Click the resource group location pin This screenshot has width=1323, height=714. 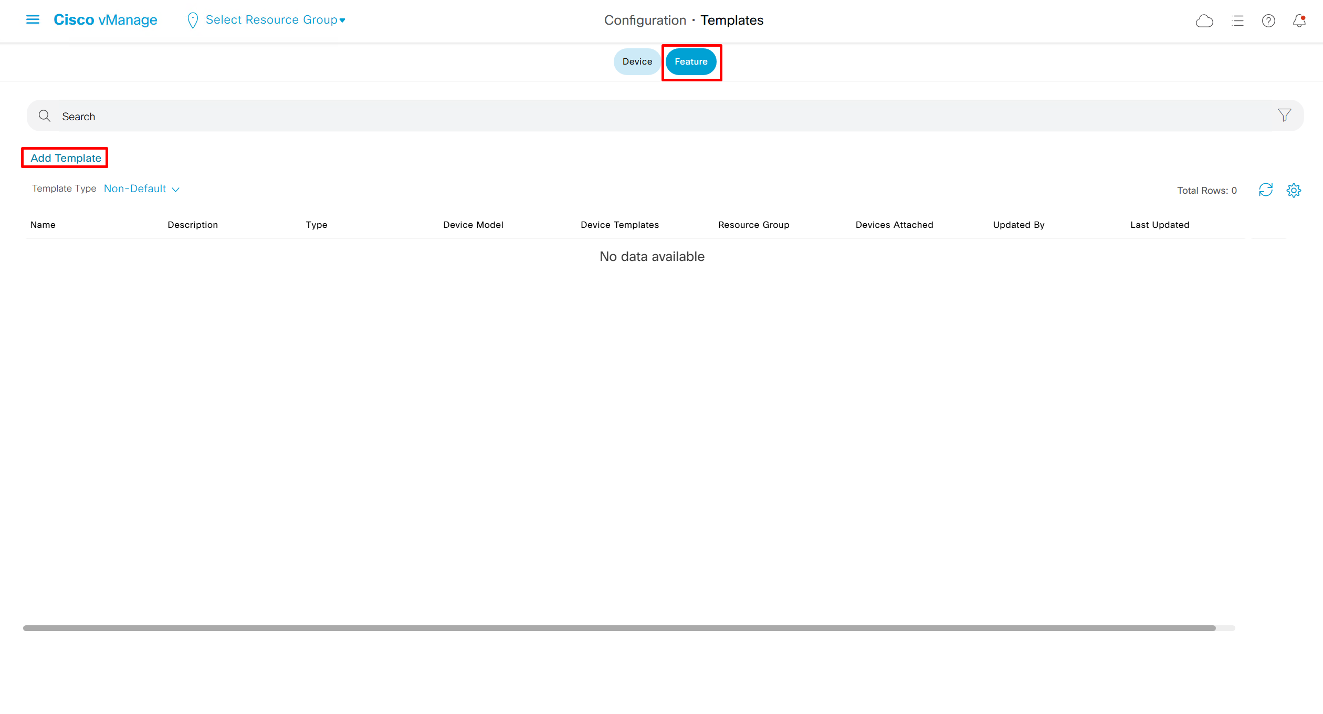click(193, 20)
